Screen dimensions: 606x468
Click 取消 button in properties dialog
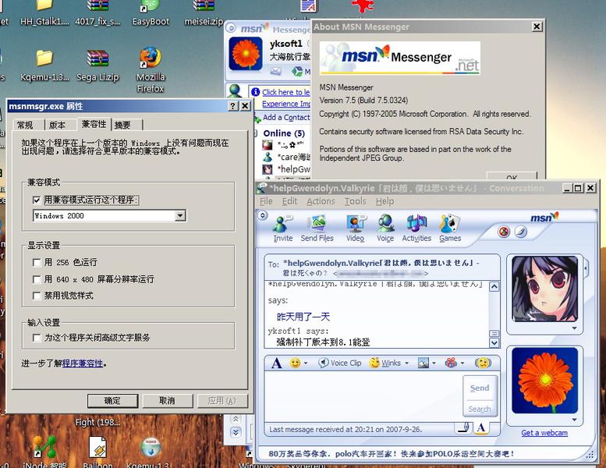[167, 401]
